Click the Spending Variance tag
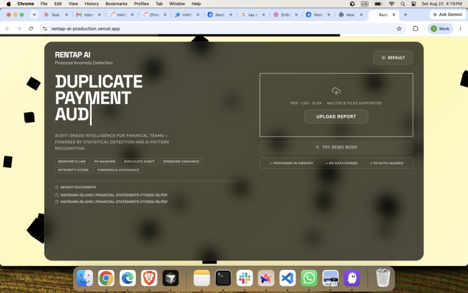The width and height of the screenshot is (468, 293). 181,162
